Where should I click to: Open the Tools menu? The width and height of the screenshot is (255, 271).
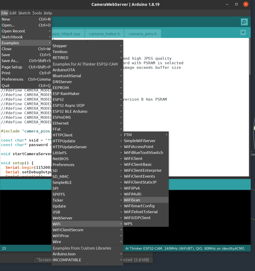(37, 13)
